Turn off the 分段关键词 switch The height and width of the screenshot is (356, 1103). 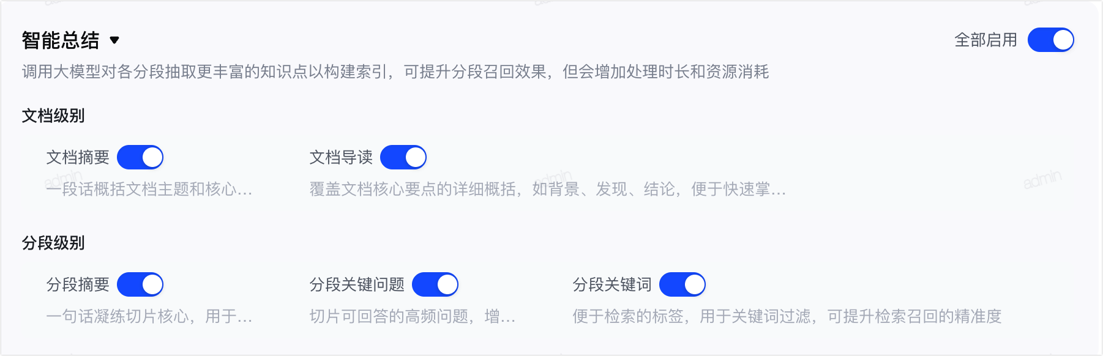tap(682, 284)
